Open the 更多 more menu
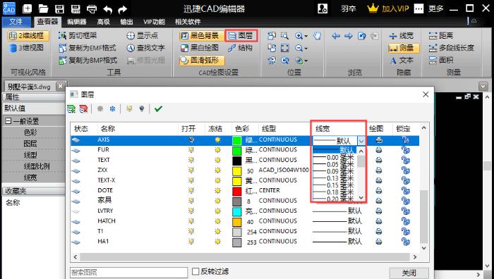Screen dimensions: 494x279 tap(435, 9)
